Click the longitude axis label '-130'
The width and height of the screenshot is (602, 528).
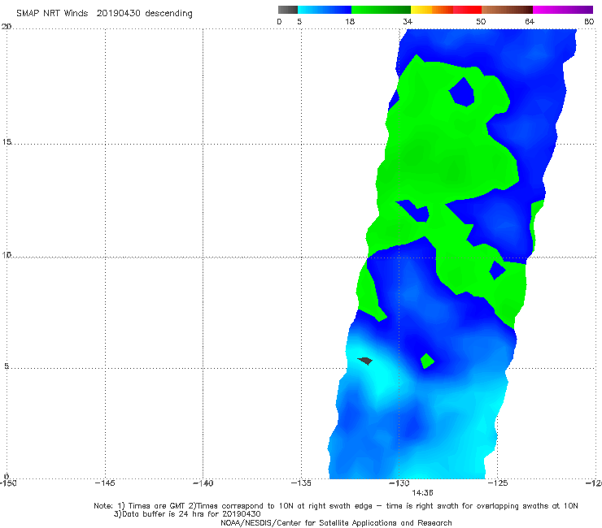399,483
